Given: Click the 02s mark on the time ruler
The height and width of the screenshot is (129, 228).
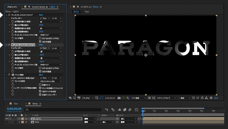Looking at the screenshot, I should (166, 111).
